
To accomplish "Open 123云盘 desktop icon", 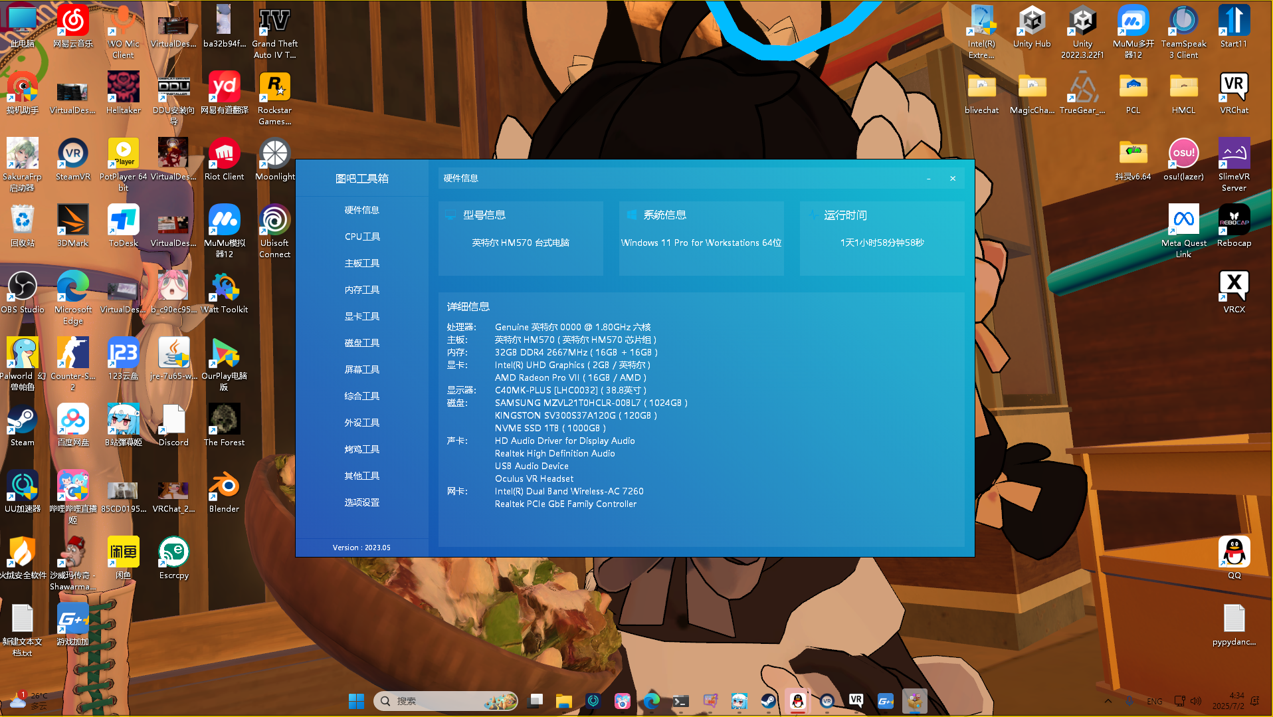I will (x=123, y=359).
